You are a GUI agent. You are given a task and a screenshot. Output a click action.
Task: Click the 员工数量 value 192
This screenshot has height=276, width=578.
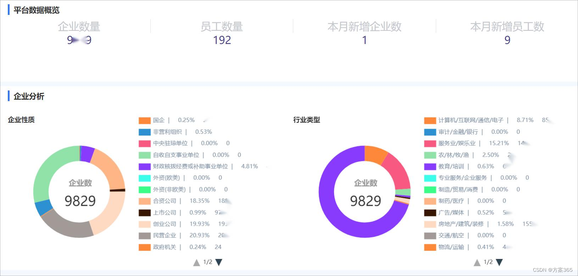pyautogui.click(x=222, y=40)
